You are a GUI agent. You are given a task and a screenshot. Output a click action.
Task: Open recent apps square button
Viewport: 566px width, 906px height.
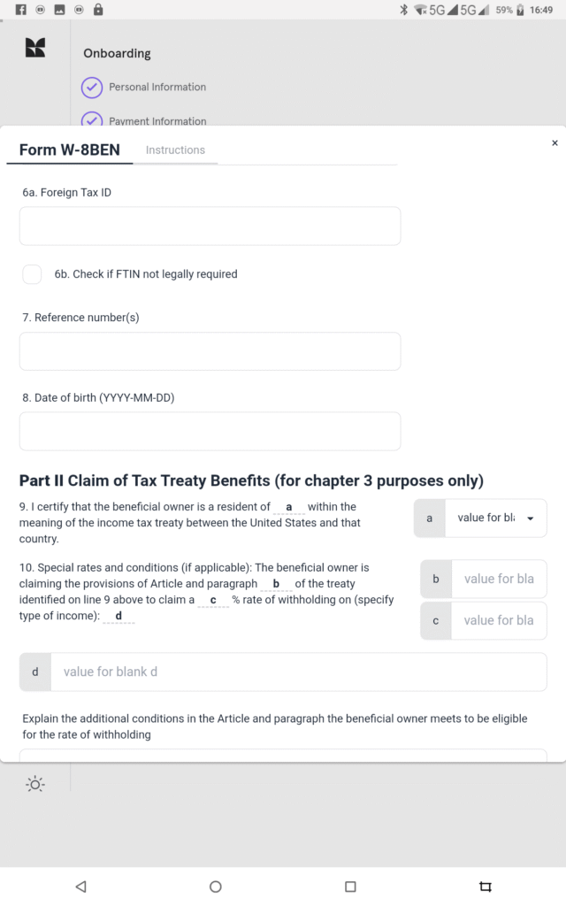click(350, 886)
